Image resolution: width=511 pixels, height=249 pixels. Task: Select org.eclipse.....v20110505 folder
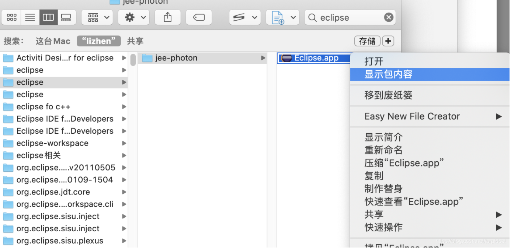64,167
